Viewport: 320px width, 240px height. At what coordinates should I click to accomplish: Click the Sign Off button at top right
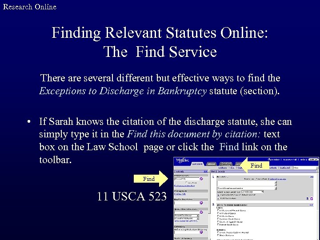313,160
